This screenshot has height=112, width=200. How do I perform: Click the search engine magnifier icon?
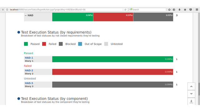point(131,10)
